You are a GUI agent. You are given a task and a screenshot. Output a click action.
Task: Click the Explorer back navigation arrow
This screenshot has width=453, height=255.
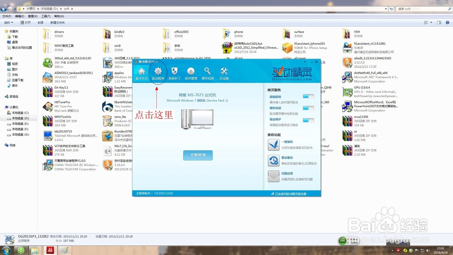(4, 9)
